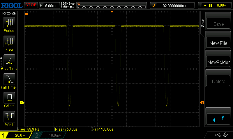Click the Rise<750.0us measurement result
The image size is (233, 139).
pos(73,129)
